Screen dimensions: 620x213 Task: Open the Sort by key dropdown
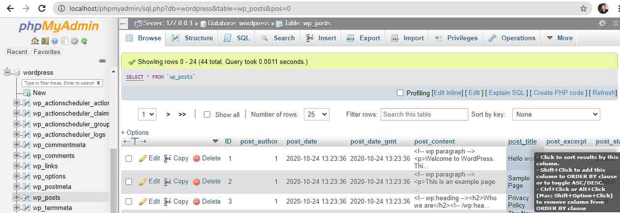pyautogui.click(x=555, y=114)
